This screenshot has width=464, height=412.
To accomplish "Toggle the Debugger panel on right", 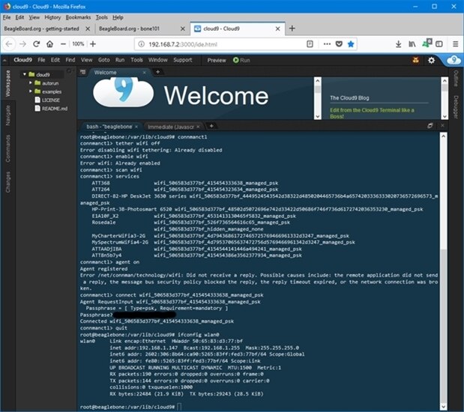I will pos(456,107).
